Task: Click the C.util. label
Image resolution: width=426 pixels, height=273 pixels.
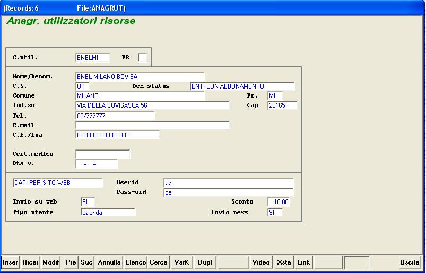Action: pos(25,58)
